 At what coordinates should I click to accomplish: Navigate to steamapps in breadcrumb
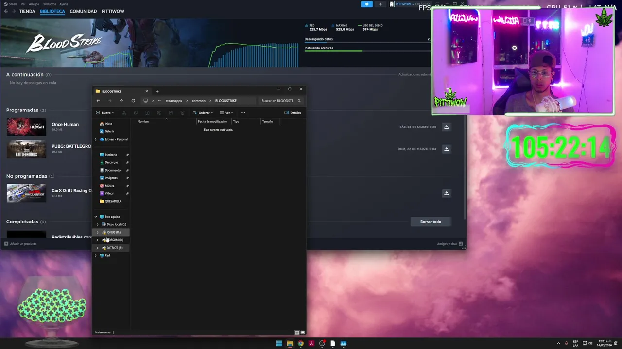click(173, 101)
